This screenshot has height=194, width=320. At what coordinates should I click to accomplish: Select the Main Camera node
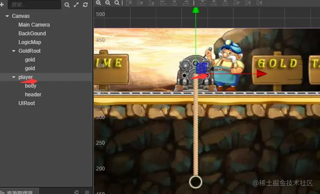coord(34,25)
